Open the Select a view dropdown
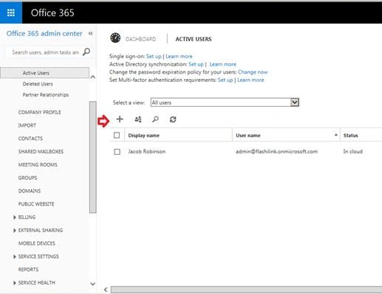Screen dimensions: 382x294 [x=295, y=102]
